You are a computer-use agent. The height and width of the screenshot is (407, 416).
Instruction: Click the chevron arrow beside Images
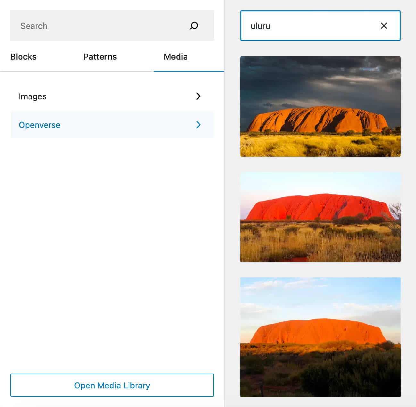point(198,96)
